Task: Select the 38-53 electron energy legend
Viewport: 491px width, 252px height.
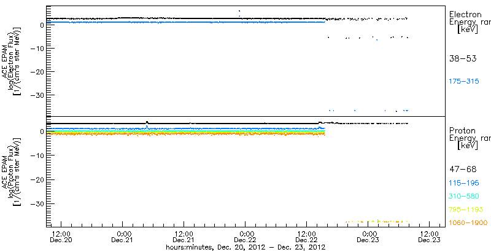Action: [463, 58]
